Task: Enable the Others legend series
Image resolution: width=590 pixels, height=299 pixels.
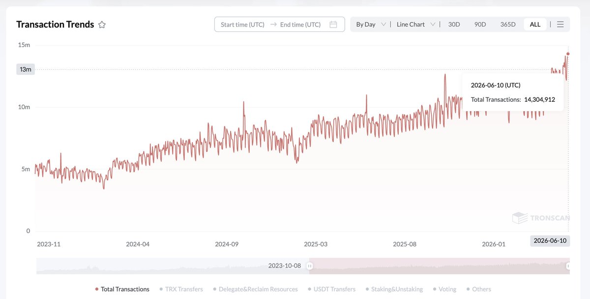Action: tap(478, 289)
